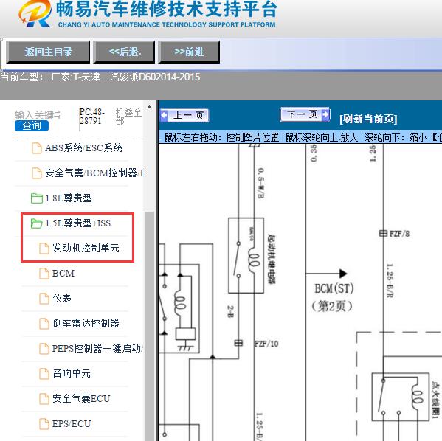Click the 起动机继电器 relay symbol
Screen dimensions: 442x441
coord(246,255)
